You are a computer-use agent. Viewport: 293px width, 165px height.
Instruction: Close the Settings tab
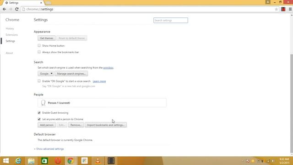(41, 3)
